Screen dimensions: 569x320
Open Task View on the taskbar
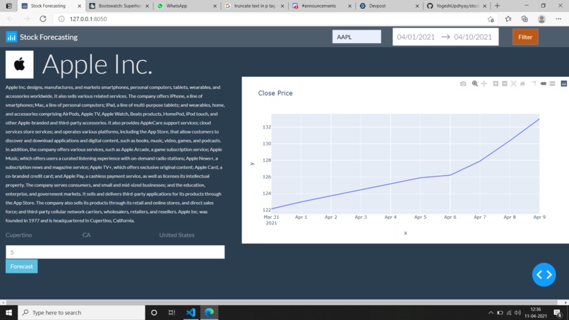[172, 312]
